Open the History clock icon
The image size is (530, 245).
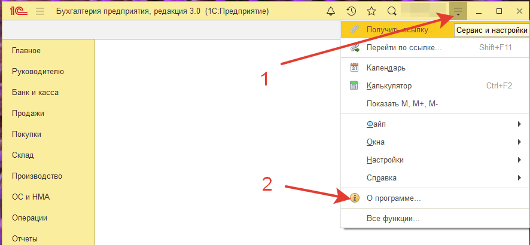tap(352, 11)
